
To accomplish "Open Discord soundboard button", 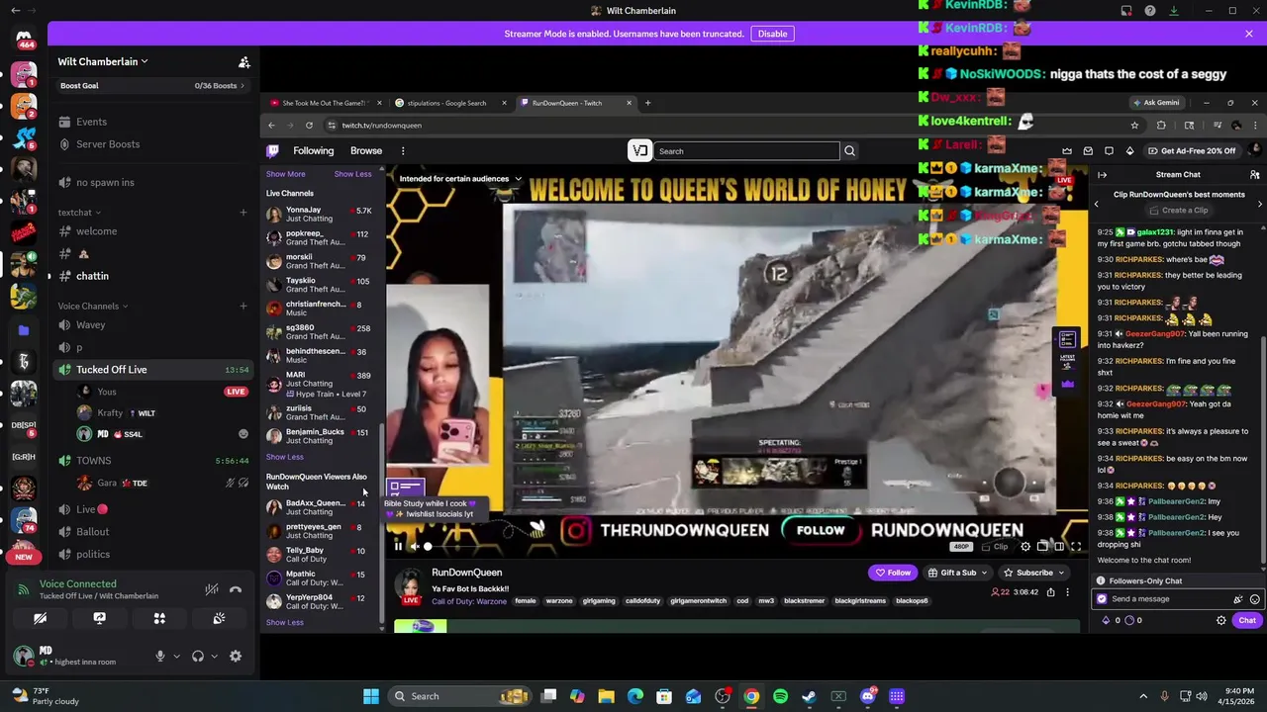I will 219,618.
